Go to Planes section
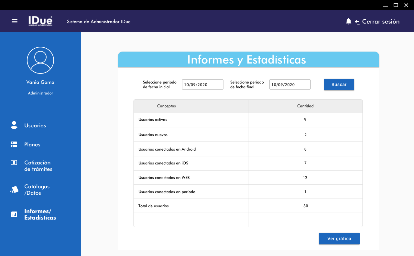Screen dimensions: 414x256 (x=32, y=144)
